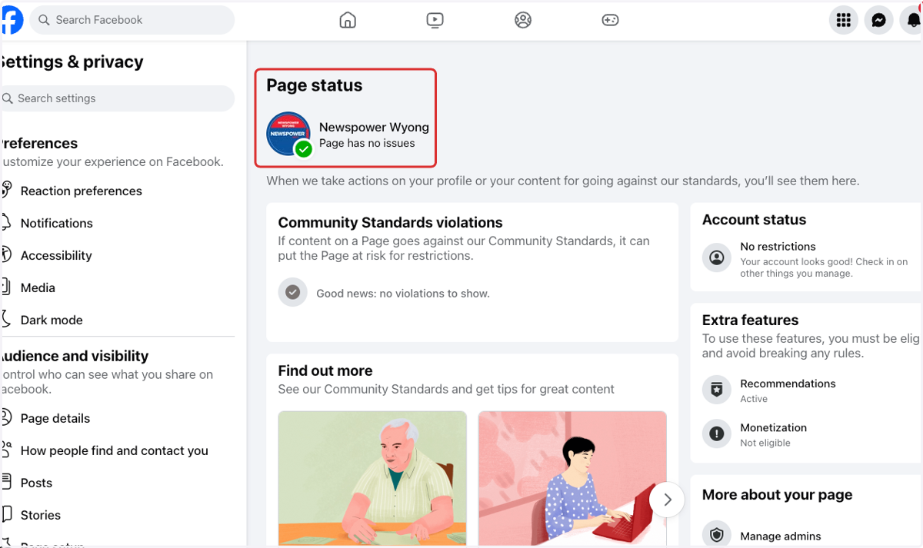This screenshot has width=923, height=548.
Task: Open the Home tab icon
Action: click(348, 20)
